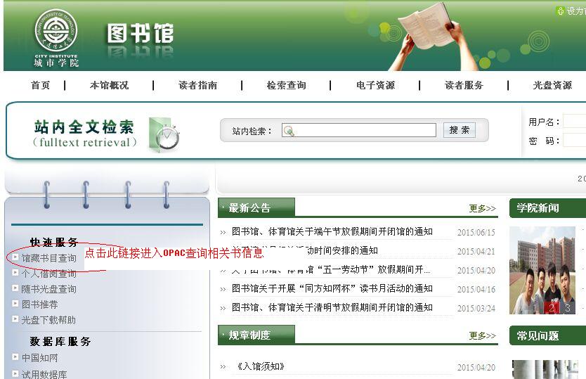
Task: Click the magnifier icon in search field
Action: coord(289,131)
